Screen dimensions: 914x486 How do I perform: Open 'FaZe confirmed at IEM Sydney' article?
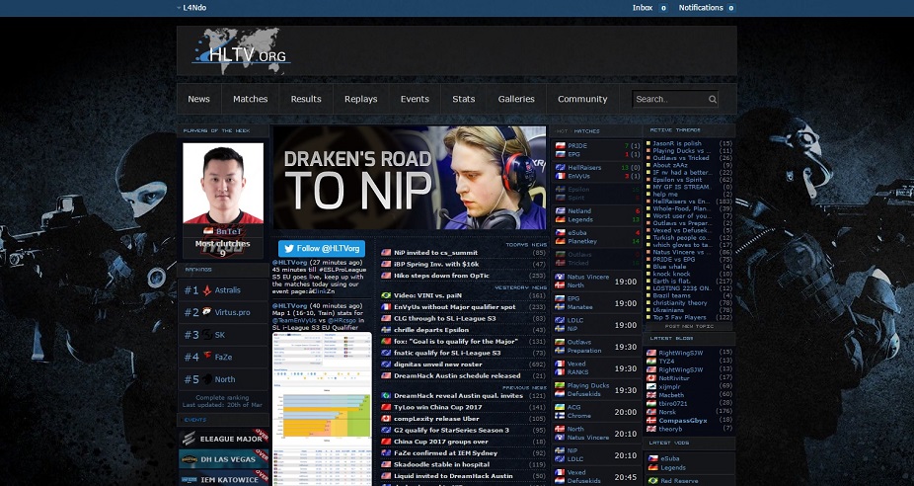point(445,453)
